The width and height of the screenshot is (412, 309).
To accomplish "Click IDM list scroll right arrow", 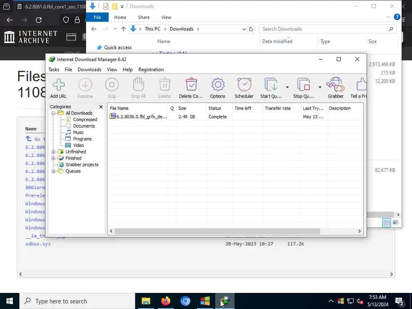I will click(359, 231).
